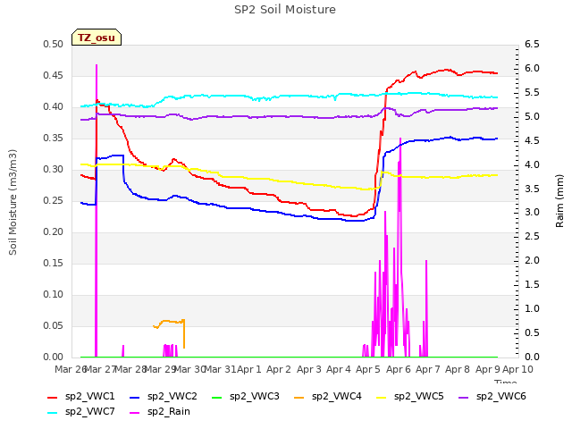Click the yellow sp2_VWC5 legend swatch
The height and width of the screenshot is (429, 572).
(x=382, y=398)
